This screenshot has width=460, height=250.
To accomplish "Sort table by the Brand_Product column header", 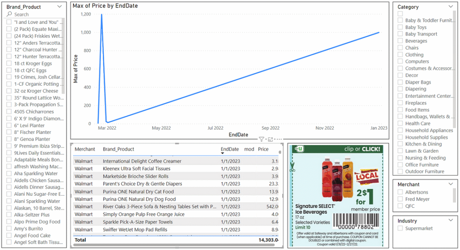I will tap(118, 149).
